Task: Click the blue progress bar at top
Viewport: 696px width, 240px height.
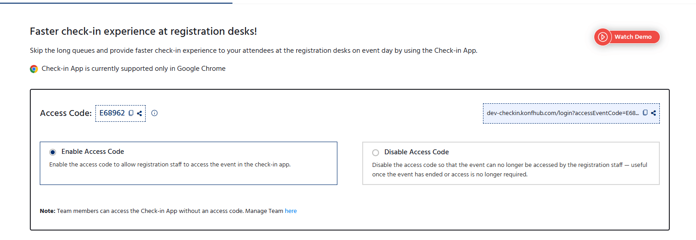Action: point(116,3)
